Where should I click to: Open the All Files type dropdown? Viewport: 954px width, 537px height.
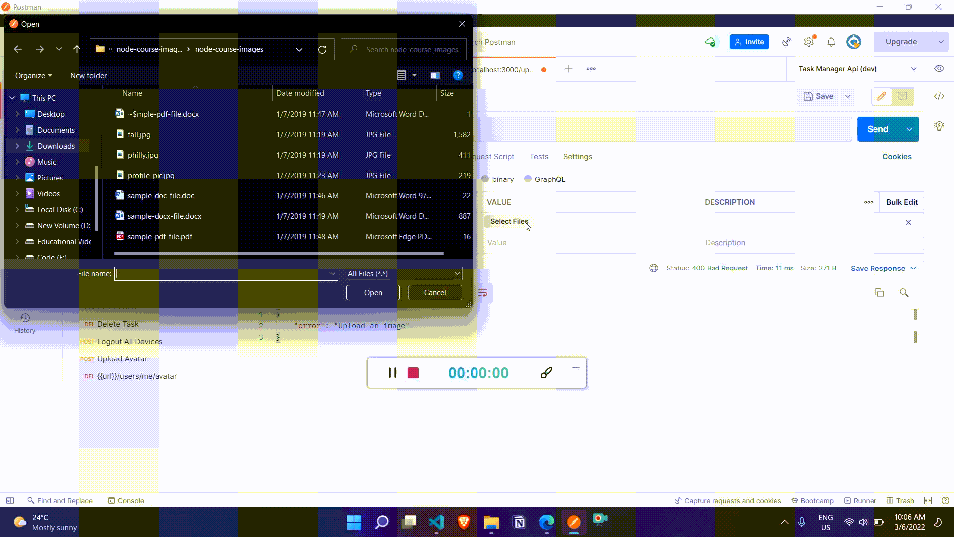pos(403,274)
